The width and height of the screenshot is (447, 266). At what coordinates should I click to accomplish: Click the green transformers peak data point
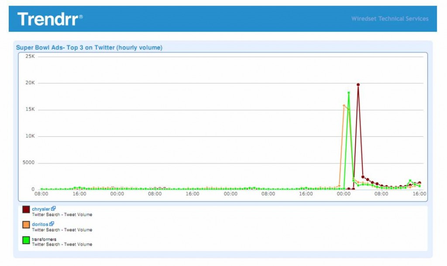click(x=349, y=93)
